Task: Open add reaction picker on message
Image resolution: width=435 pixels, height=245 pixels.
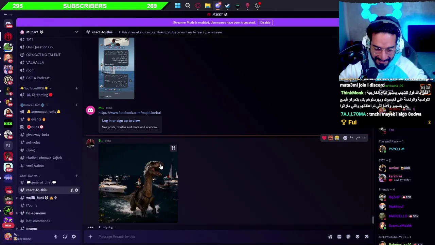Action: click(x=345, y=138)
